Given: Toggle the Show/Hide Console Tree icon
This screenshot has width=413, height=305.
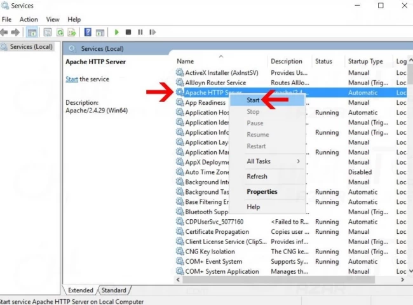Looking at the screenshot, I should [x=32, y=32].
